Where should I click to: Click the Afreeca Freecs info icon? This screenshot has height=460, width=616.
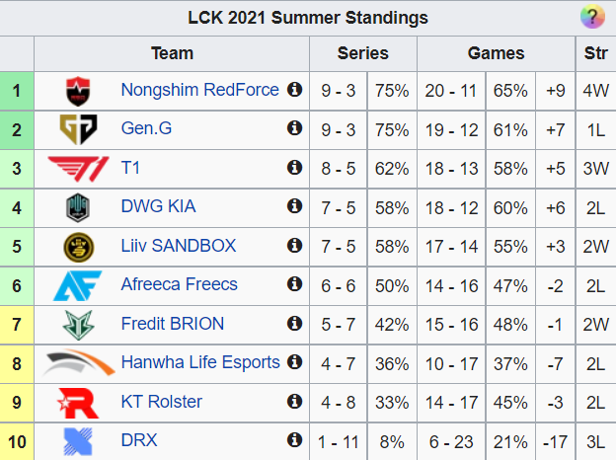294,284
